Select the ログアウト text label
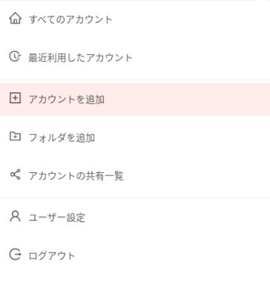This screenshot has height=297, width=270. point(52,255)
